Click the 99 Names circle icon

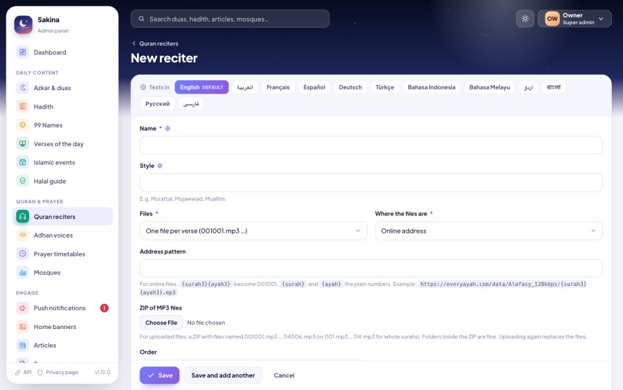23,125
